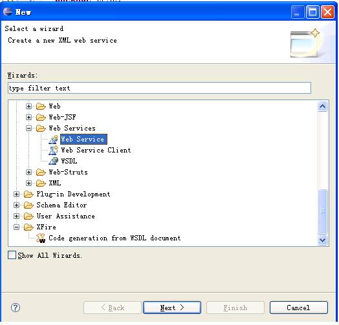
Task: Select the XFire code generation icon
Action: (41, 238)
